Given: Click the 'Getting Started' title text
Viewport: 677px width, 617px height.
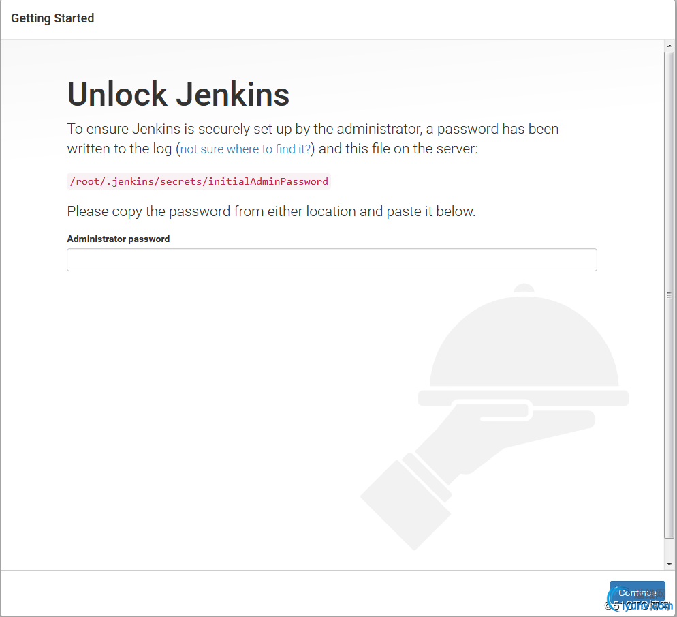Looking at the screenshot, I should pos(52,18).
